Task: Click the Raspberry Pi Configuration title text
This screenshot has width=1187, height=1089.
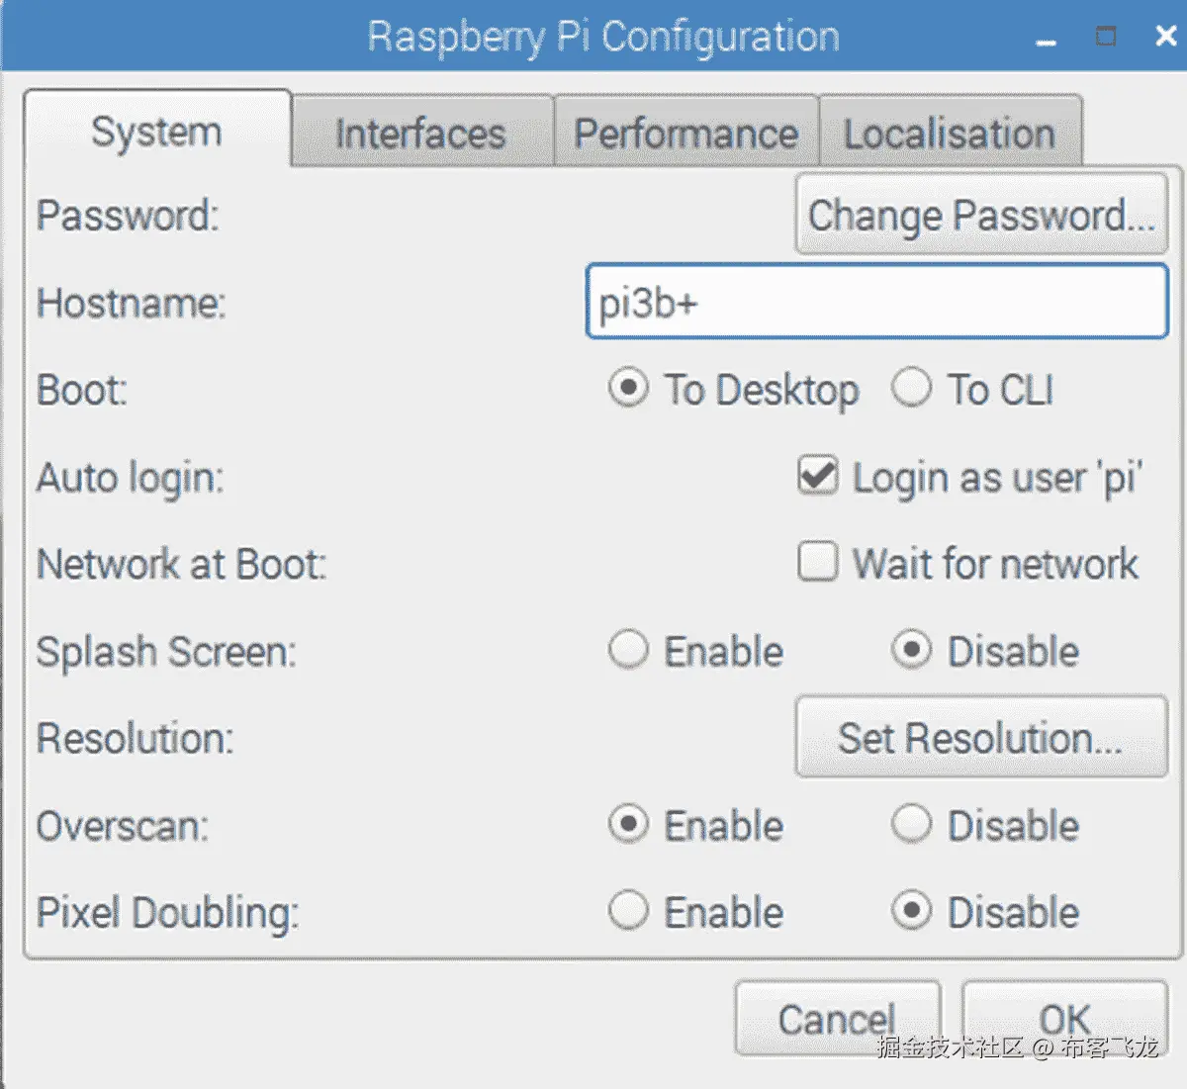Action: pyautogui.click(x=603, y=37)
